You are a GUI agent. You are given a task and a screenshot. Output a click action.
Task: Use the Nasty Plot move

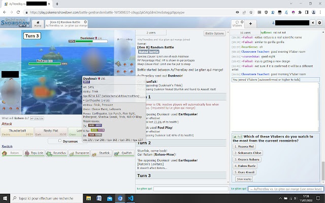coord(51,132)
